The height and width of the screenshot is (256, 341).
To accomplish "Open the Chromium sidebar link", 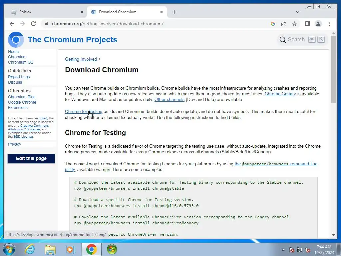I will (17, 57).
